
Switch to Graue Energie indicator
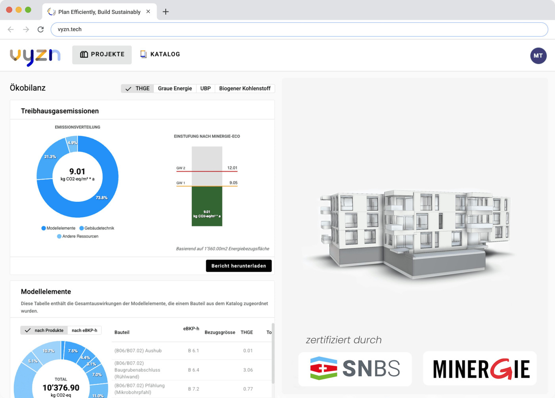click(x=175, y=88)
